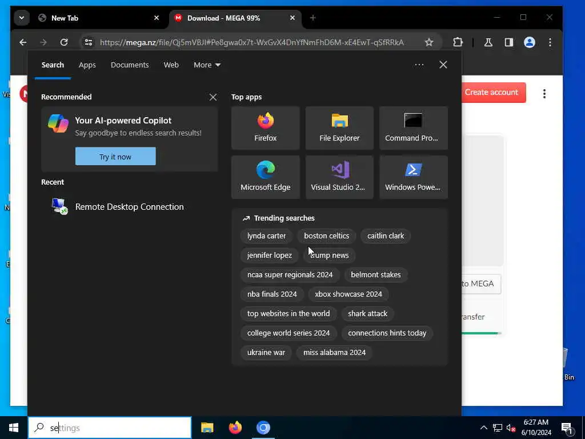585x439 pixels.
Task: Open search panel options ellipsis
Action: [419, 65]
